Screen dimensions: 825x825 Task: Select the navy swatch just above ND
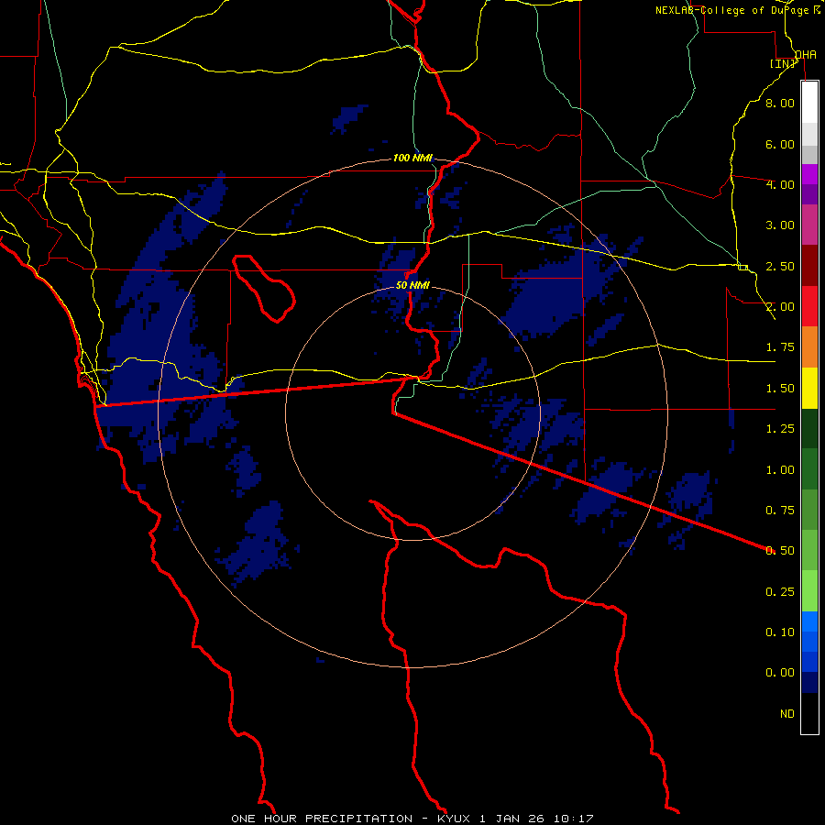pyautogui.click(x=809, y=683)
